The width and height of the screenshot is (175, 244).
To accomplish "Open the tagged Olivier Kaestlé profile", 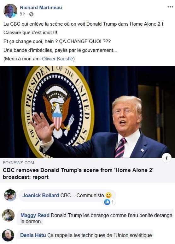I will pyautogui.click(x=57, y=59).
